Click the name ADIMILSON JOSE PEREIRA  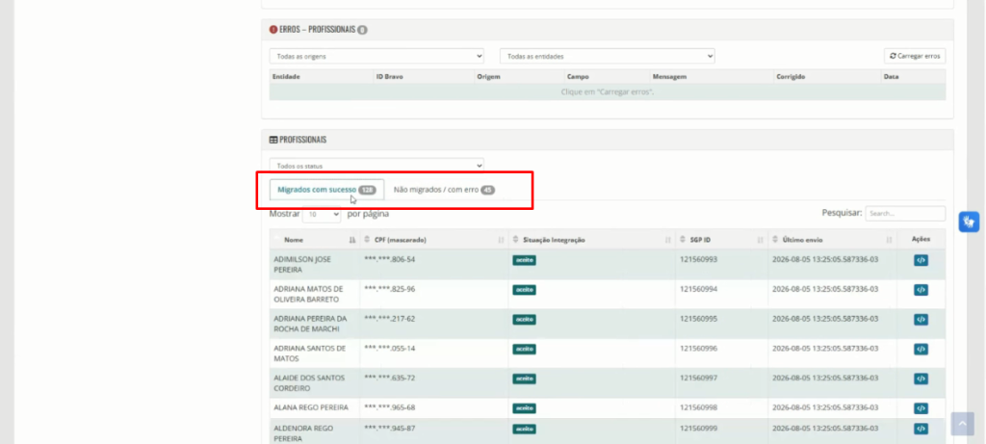tap(302, 264)
